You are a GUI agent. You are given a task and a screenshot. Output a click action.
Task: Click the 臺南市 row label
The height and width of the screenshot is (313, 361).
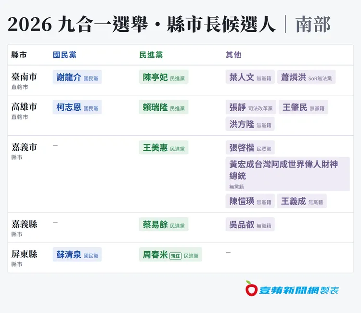click(24, 77)
